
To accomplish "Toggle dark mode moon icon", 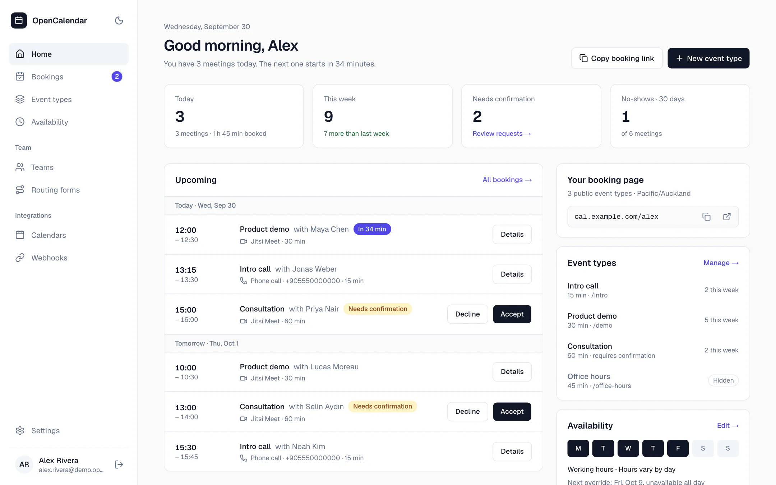I will tap(119, 20).
